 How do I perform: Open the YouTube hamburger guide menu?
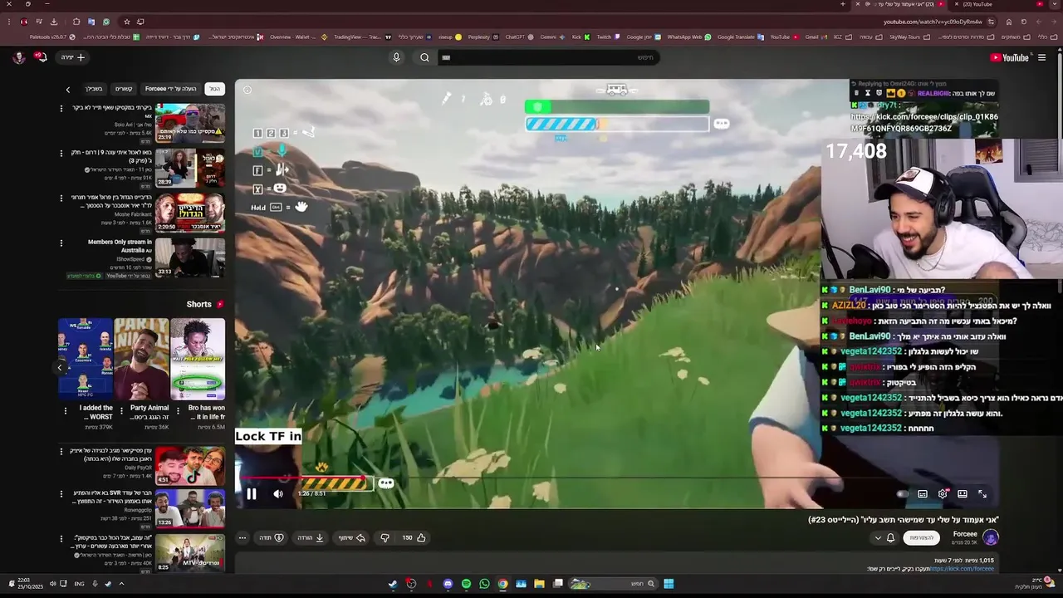click(x=1041, y=57)
